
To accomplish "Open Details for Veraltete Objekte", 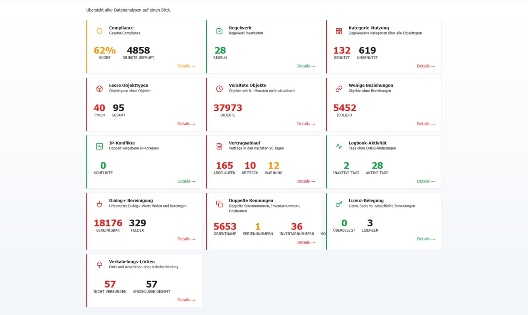I will 306,124.
